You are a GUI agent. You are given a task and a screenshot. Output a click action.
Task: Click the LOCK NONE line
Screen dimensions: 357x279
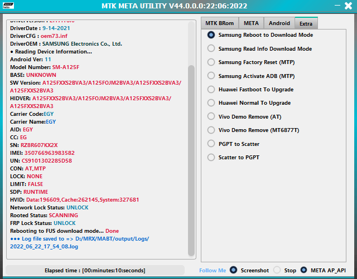coord(26,177)
